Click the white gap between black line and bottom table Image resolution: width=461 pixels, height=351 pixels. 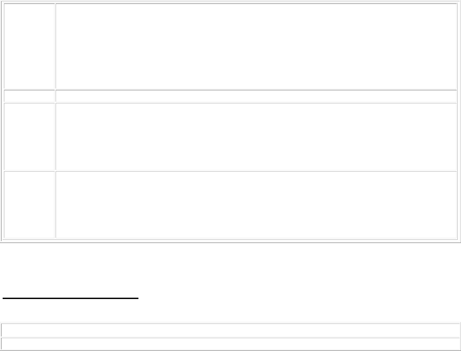(230, 311)
